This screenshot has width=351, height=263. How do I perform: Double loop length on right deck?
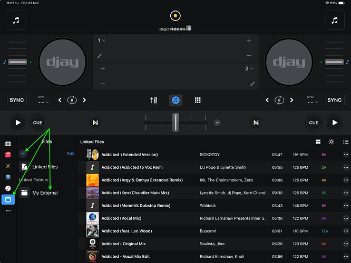click(x=291, y=100)
